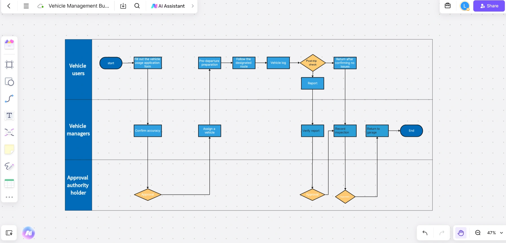This screenshot has width=506, height=243.
Task: Click the export download icon
Action: coord(123,6)
